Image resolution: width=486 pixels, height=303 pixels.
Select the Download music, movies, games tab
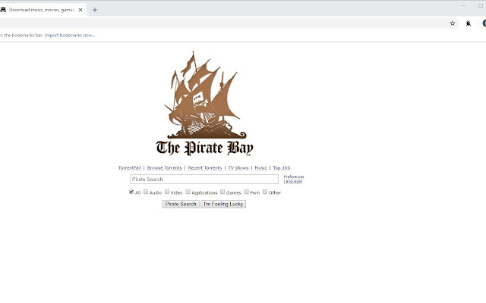[x=42, y=10]
